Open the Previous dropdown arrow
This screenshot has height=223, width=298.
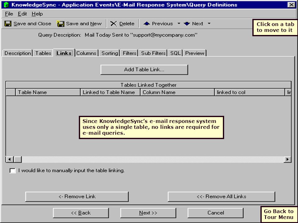pos(179,24)
